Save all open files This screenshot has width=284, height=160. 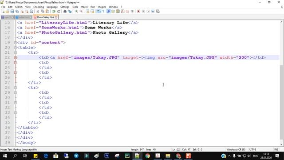(17, 11)
